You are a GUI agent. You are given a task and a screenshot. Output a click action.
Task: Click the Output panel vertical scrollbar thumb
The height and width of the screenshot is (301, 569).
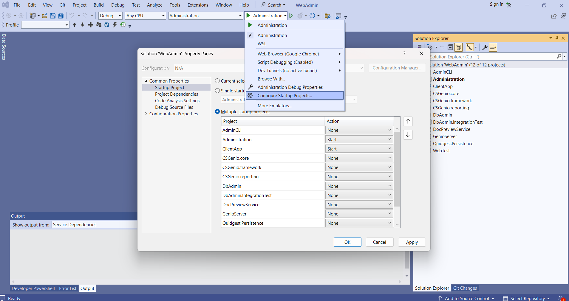click(407, 260)
